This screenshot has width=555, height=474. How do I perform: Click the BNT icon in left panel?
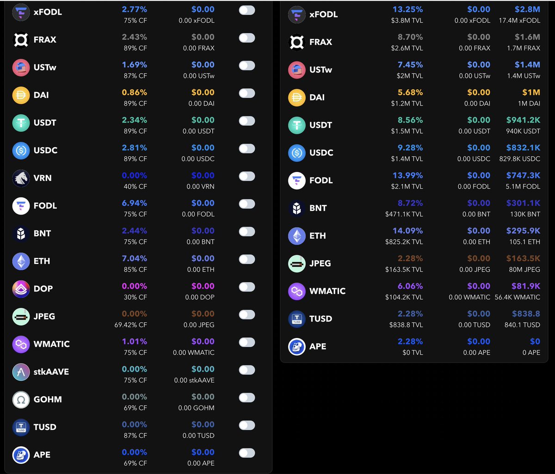tap(21, 234)
